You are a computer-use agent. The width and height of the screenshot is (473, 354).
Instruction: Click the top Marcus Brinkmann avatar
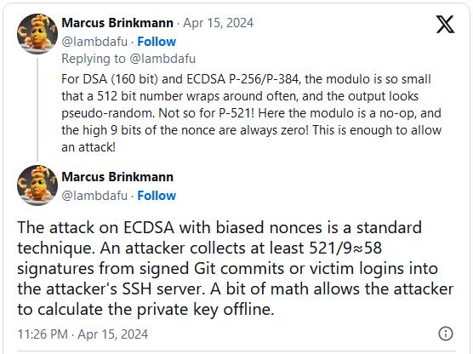[37, 33]
